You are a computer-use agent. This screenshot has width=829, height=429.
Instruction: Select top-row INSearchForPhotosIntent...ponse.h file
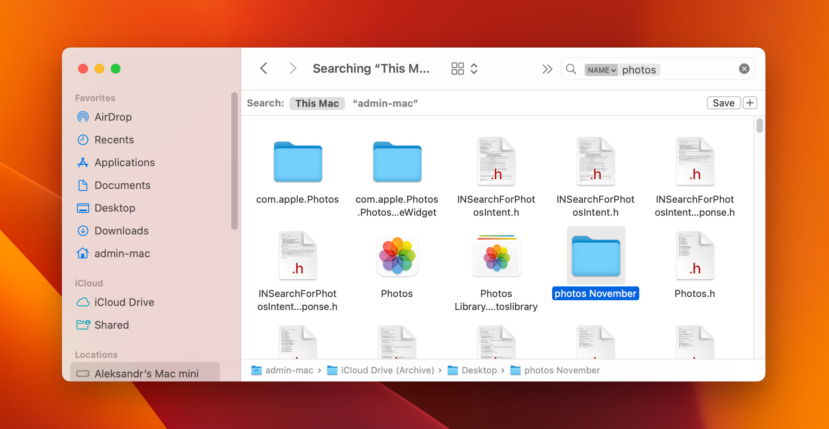click(695, 162)
